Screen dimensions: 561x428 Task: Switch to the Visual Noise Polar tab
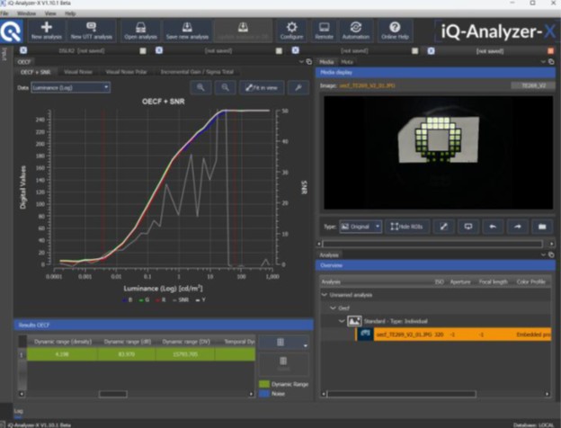[x=126, y=72]
